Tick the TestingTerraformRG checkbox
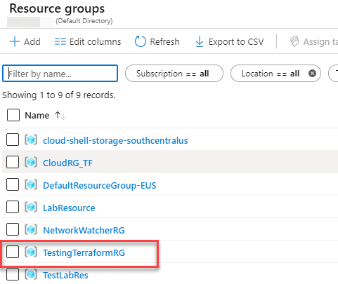 click(13, 252)
